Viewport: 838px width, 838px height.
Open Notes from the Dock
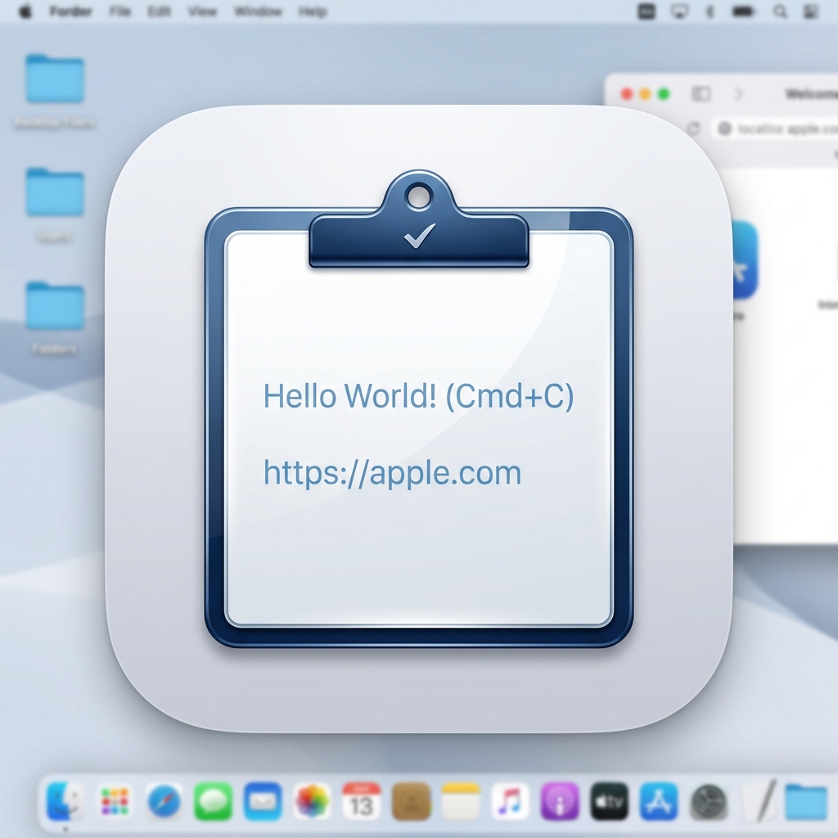(460, 802)
